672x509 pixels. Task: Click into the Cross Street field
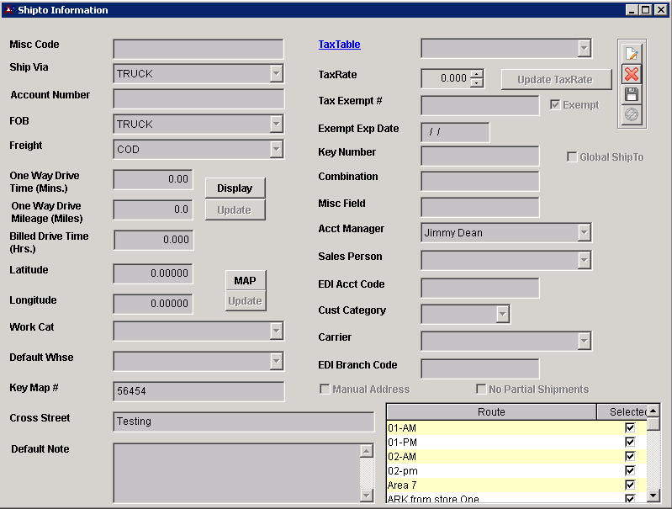(243, 422)
